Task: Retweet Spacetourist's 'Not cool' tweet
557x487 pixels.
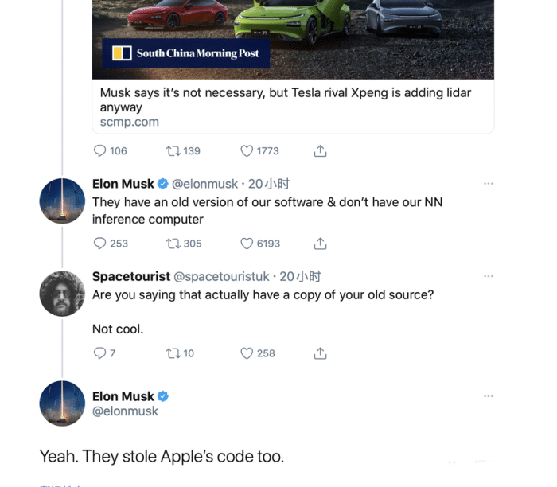Action: [173, 353]
